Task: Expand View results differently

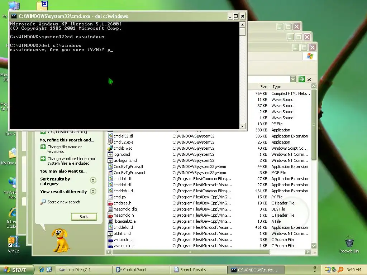Action: point(93,191)
